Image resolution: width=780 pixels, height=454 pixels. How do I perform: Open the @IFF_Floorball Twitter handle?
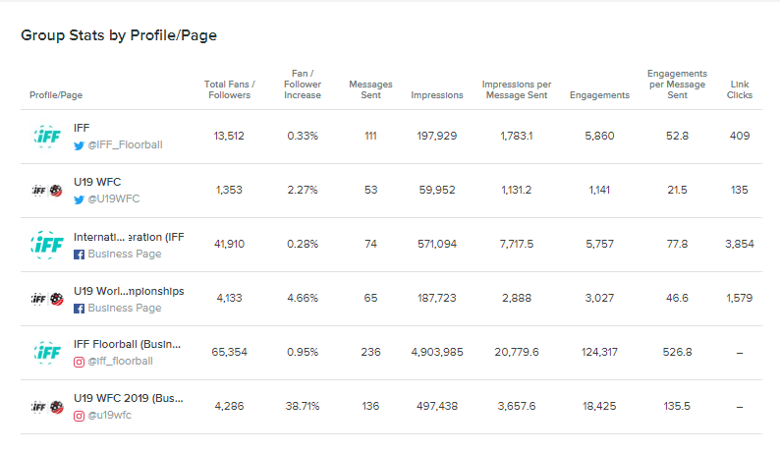click(x=125, y=144)
